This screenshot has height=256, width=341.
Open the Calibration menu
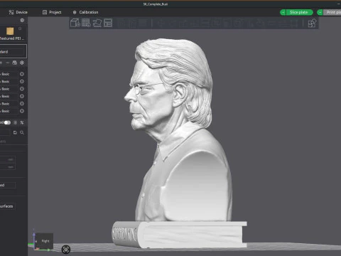[85, 12]
